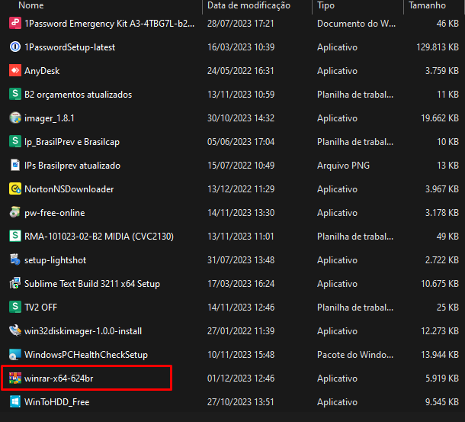Click the date 17/03/2023 16:24
Screen dimensions: 465x422
(x=241, y=284)
